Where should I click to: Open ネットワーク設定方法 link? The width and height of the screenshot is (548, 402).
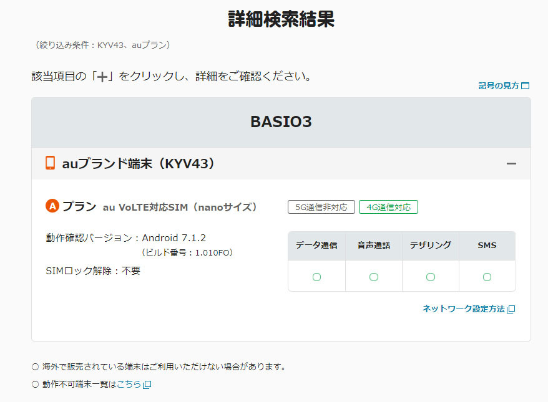pos(468,309)
